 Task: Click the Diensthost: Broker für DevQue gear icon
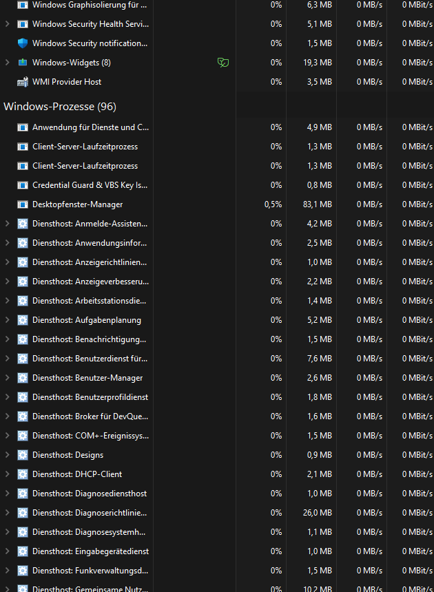[23, 416]
